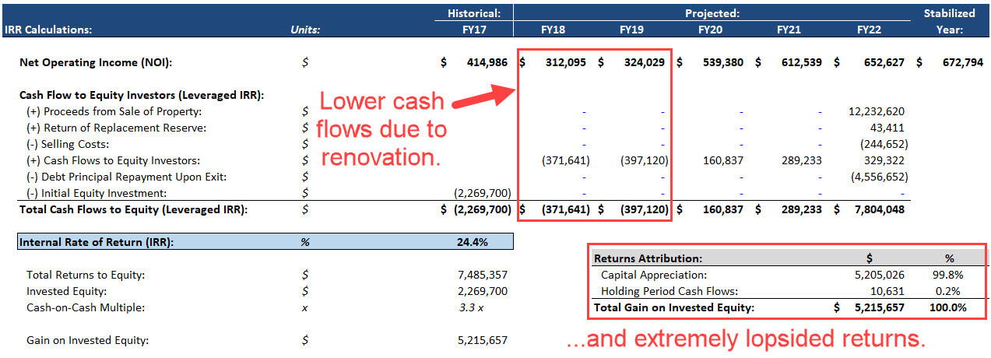Select the IRR Calculations header cell
Screen dimensions: 991x358
pyautogui.click(x=47, y=30)
